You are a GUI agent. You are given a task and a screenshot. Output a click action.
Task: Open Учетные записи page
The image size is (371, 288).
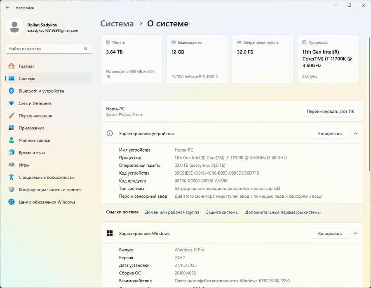(48, 140)
